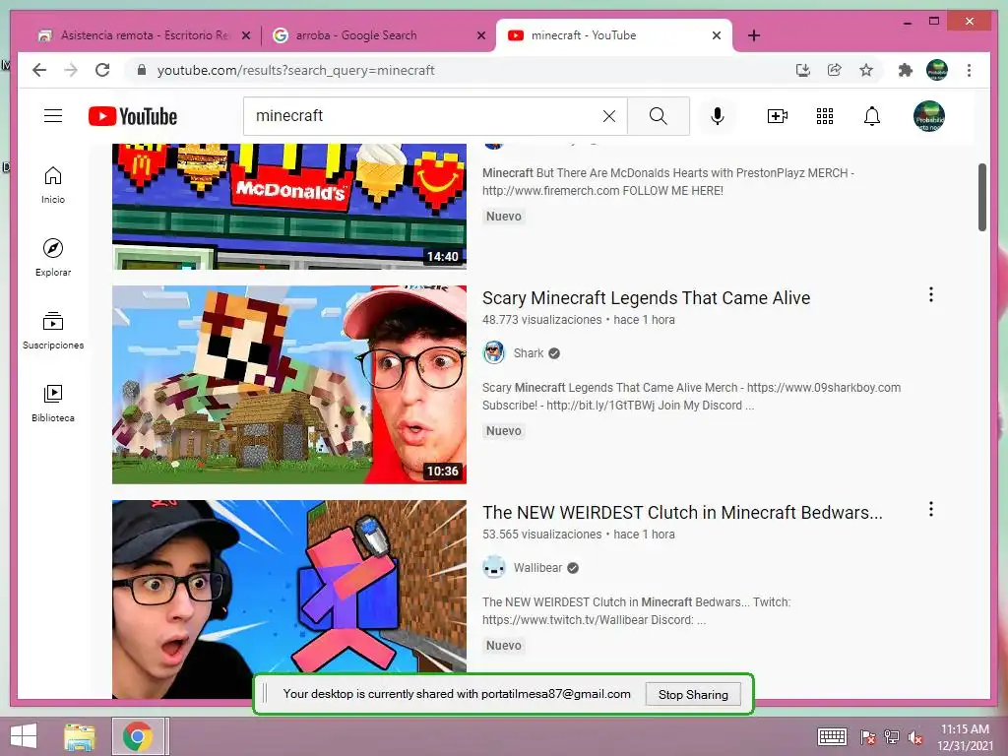Screen dimensions: 1008x756
Task: Open options for Scary Minecraft Legends video
Action: [931, 294]
